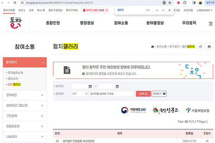This screenshot has height=143, width=215.
Task: Click the find-in-page search field
Action: pos(130,10)
